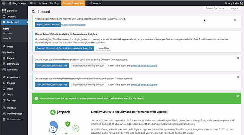The height and width of the screenshot is (135, 244).
Task: Dismiss the WPForms Constant Contact notice
Action: pyautogui.click(x=238, y=58)
